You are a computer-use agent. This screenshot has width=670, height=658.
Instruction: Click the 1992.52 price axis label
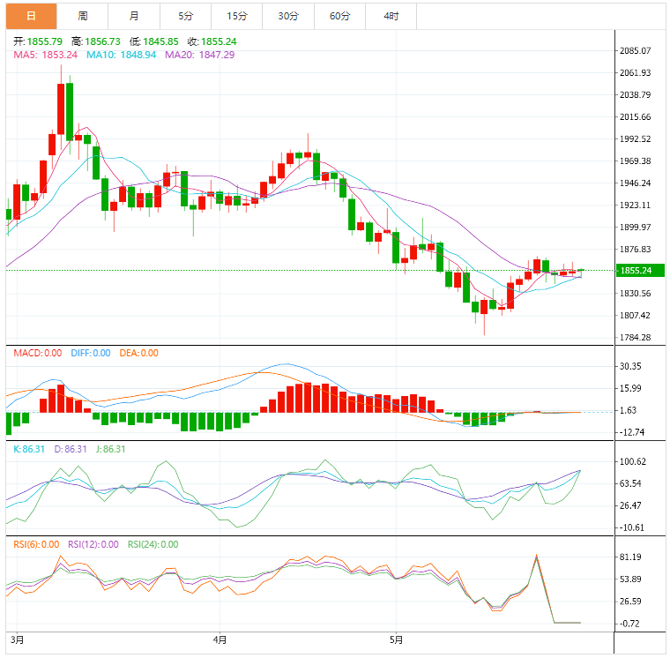(x=636, y=139)
